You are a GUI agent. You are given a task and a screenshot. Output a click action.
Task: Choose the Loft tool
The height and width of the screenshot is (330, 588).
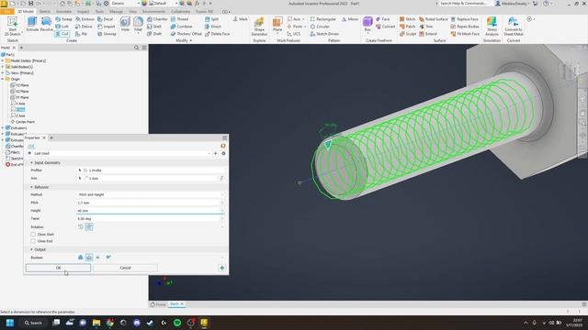pos(62,27)
